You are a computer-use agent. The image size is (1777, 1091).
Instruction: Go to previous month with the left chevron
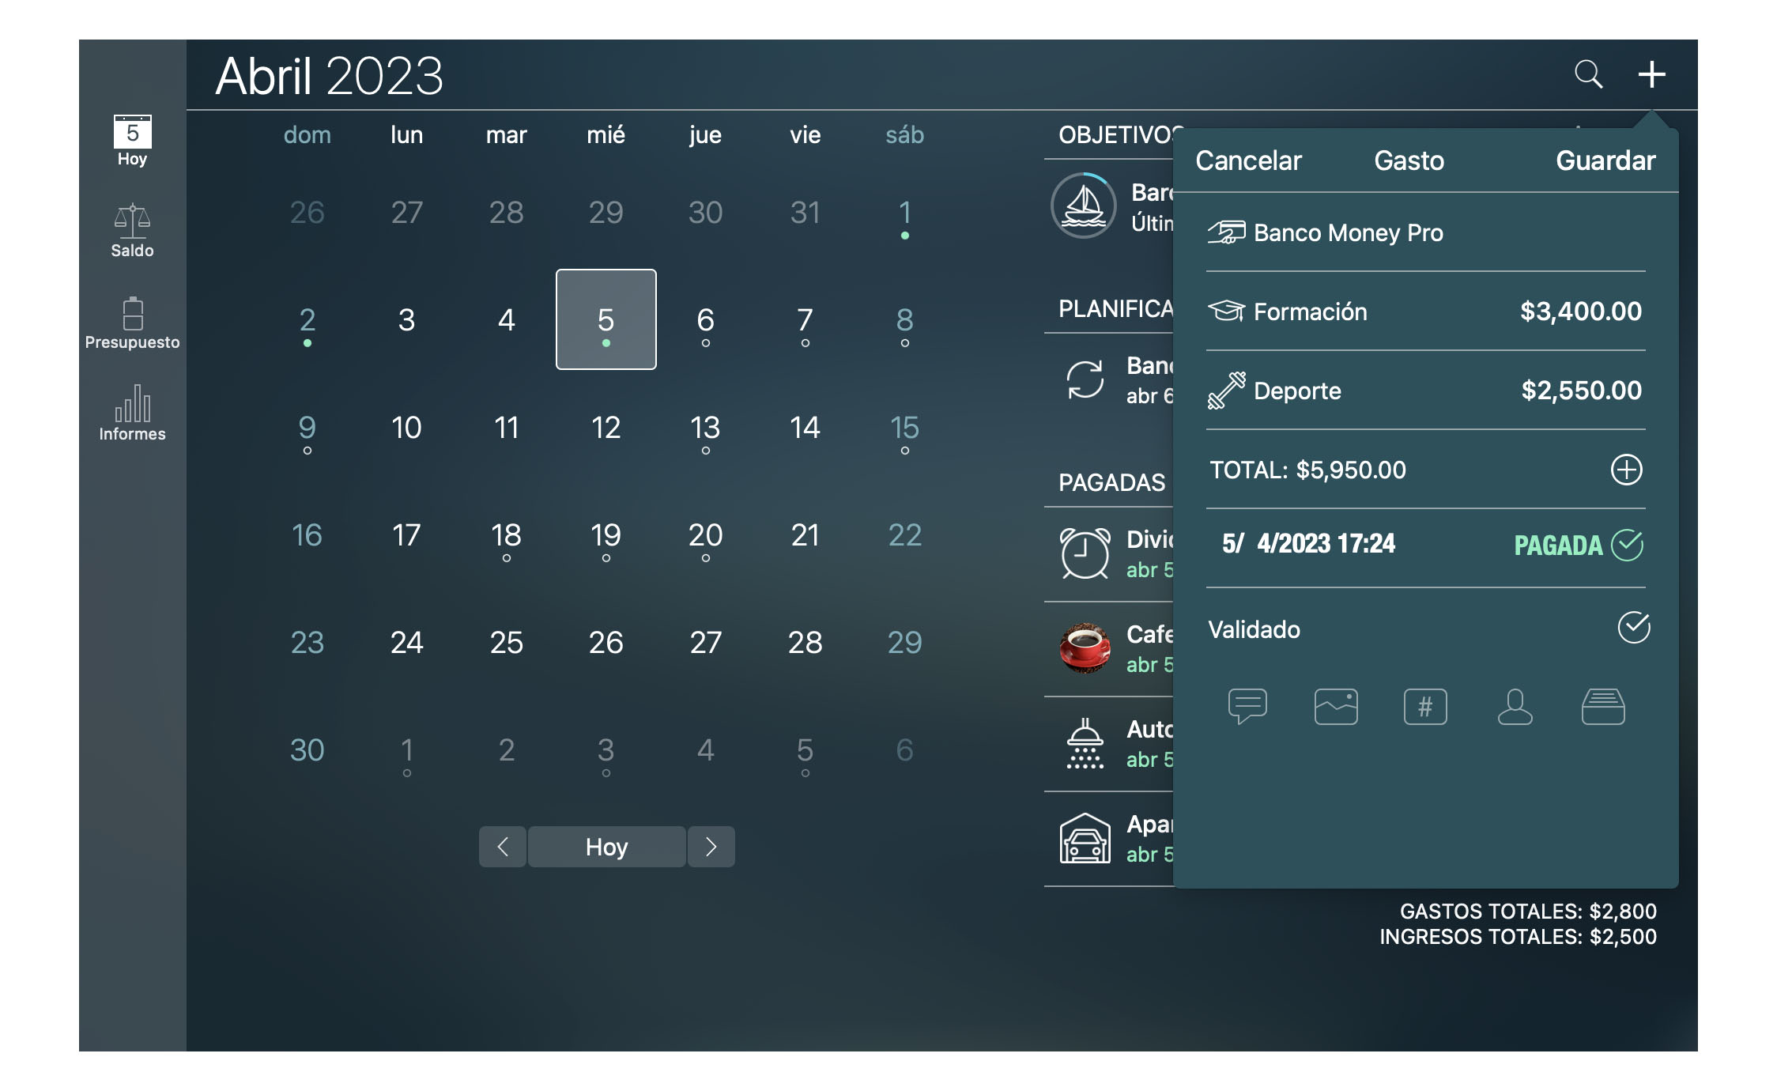tap(503, 846)
